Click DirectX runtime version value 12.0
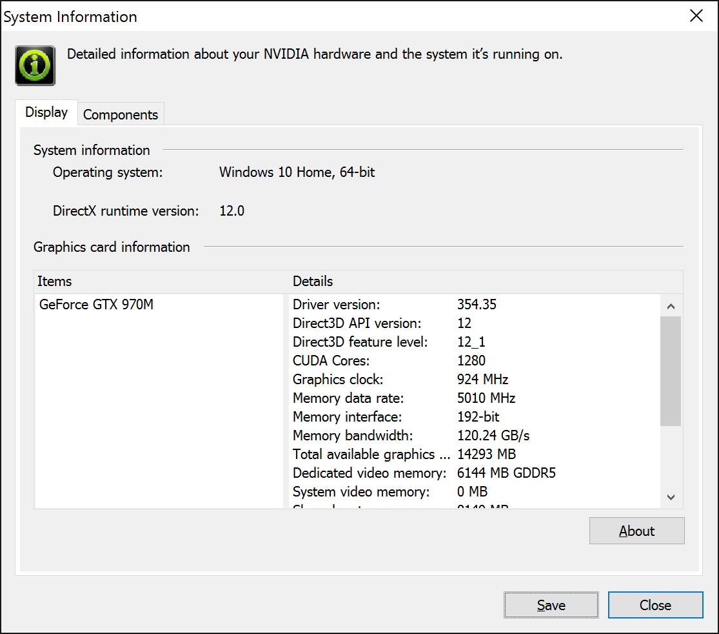 tap(231, 210)
